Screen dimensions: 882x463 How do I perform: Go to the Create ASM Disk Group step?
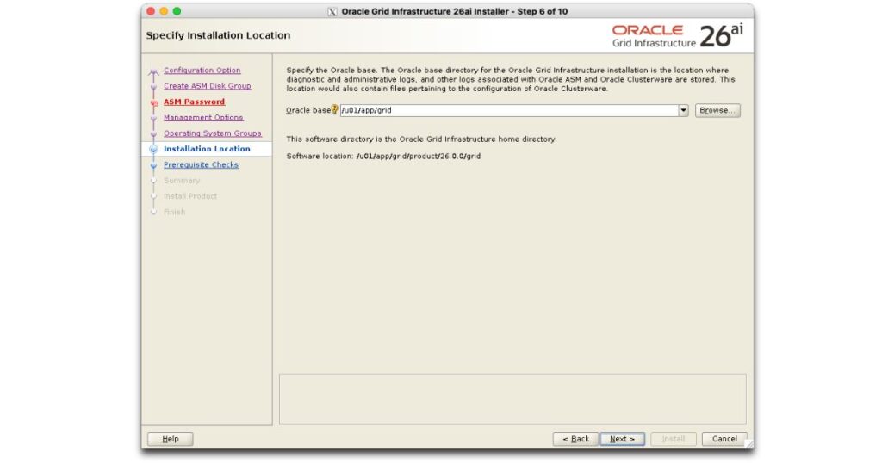coord(207,86)
